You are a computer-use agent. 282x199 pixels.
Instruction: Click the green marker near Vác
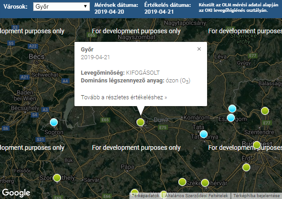(265, 111)
